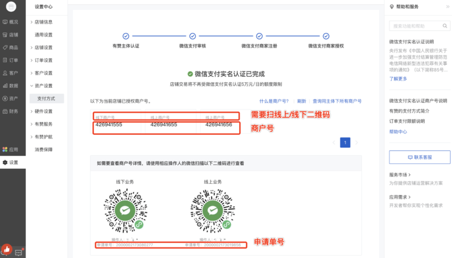Screen dimensions: 452x258
Task: Open the 什么是商户号? link
Action: point(274,101)
